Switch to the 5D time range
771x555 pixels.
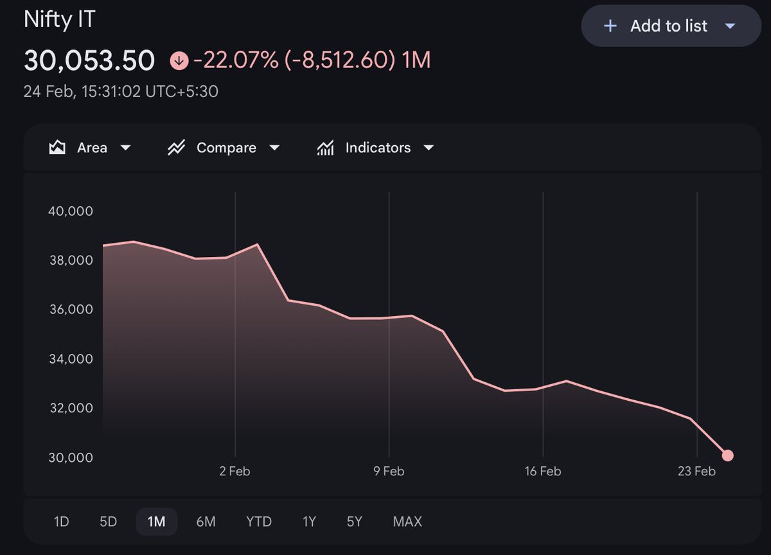point(109,522)
